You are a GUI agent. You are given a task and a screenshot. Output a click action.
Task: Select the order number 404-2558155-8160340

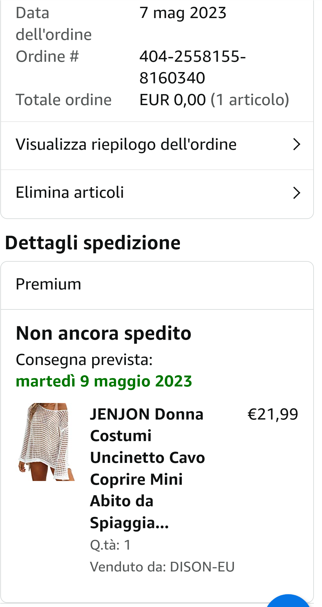tap(192, 67)
